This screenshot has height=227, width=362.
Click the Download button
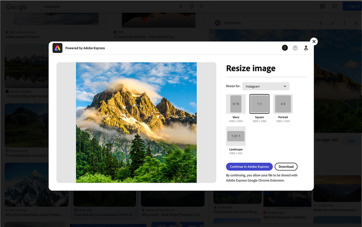click(286, 167)
